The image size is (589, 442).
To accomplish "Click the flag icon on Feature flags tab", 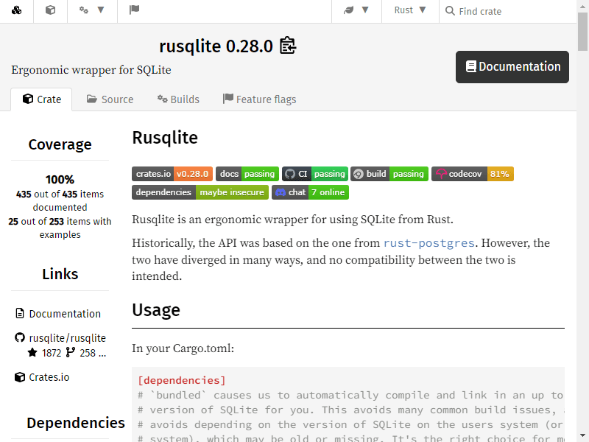I will coord(228,99).
